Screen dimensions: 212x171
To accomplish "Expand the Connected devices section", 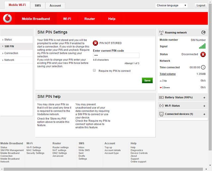I will coord(204,114).
